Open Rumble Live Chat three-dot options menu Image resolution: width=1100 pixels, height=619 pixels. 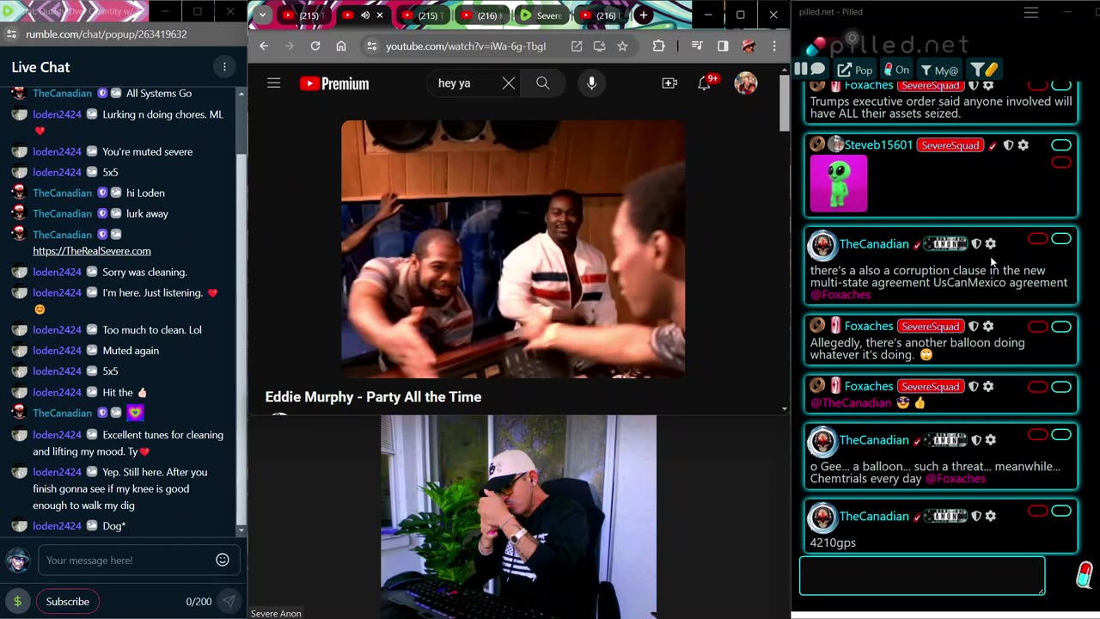click(x=224, y=67)
